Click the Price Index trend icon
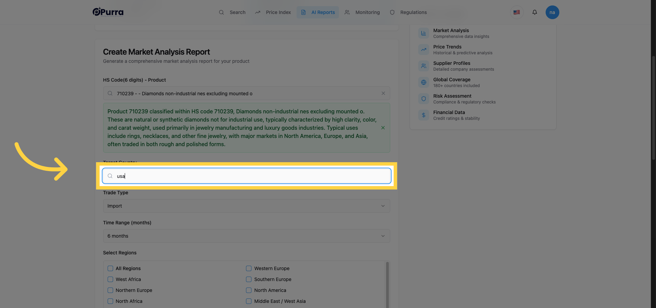 (258, 12)
